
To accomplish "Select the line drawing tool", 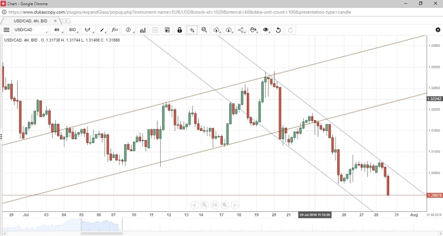I will (103, 30).
